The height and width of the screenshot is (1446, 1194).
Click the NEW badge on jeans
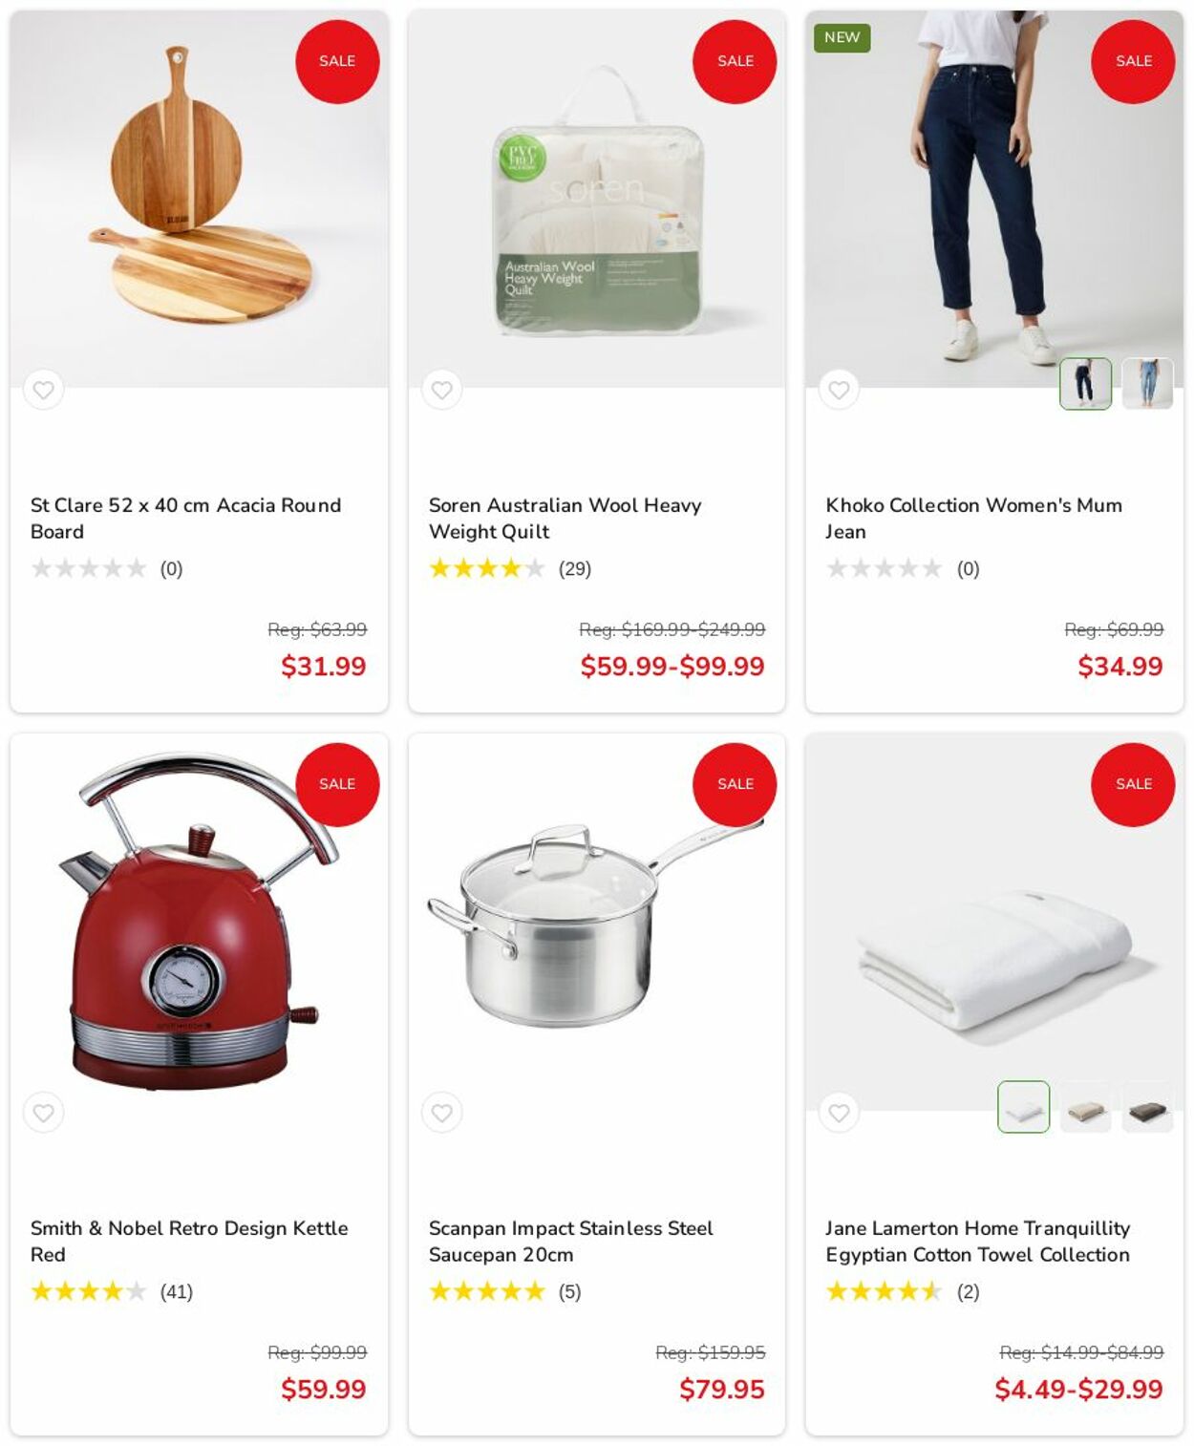coord(842,37)
